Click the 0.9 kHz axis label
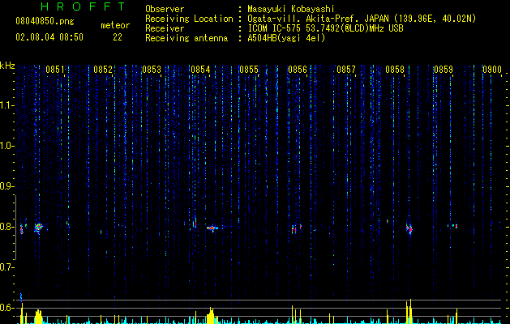This screenshot has width=510, height=324. (x=6, y=186)
